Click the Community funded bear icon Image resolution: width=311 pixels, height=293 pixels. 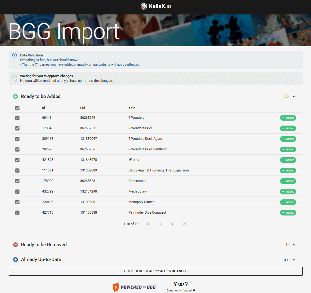tap(181, 284)
